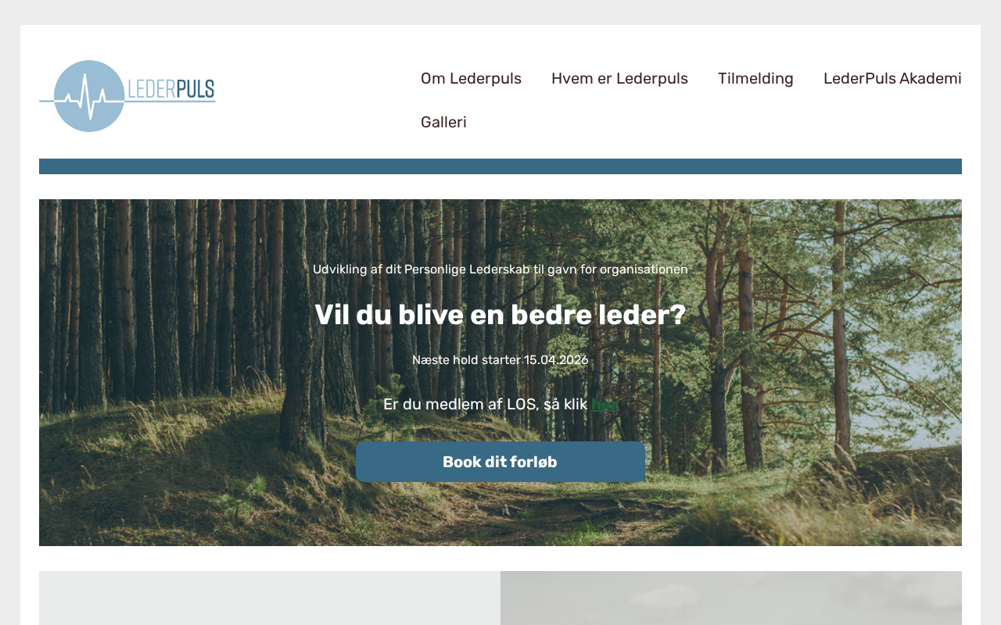Click the date 15.04.2026 in banner
The height and width of the screenshot is (625, 1001).
click(556, 360)
